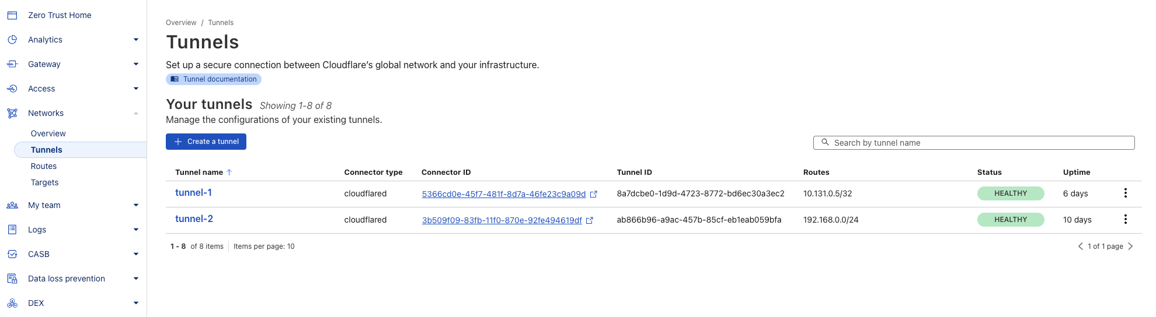This screenshot has width=1156, height=317.
Task: Click the Zero Trust Home icon
Action: (x=12, y=15)
